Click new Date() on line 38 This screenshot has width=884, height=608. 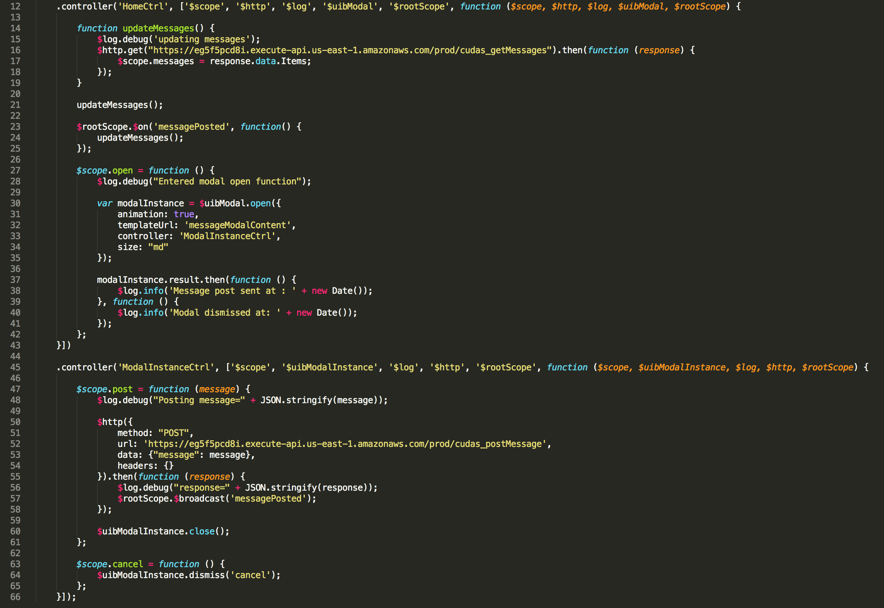pyautogui.click(x=339, y=291)
